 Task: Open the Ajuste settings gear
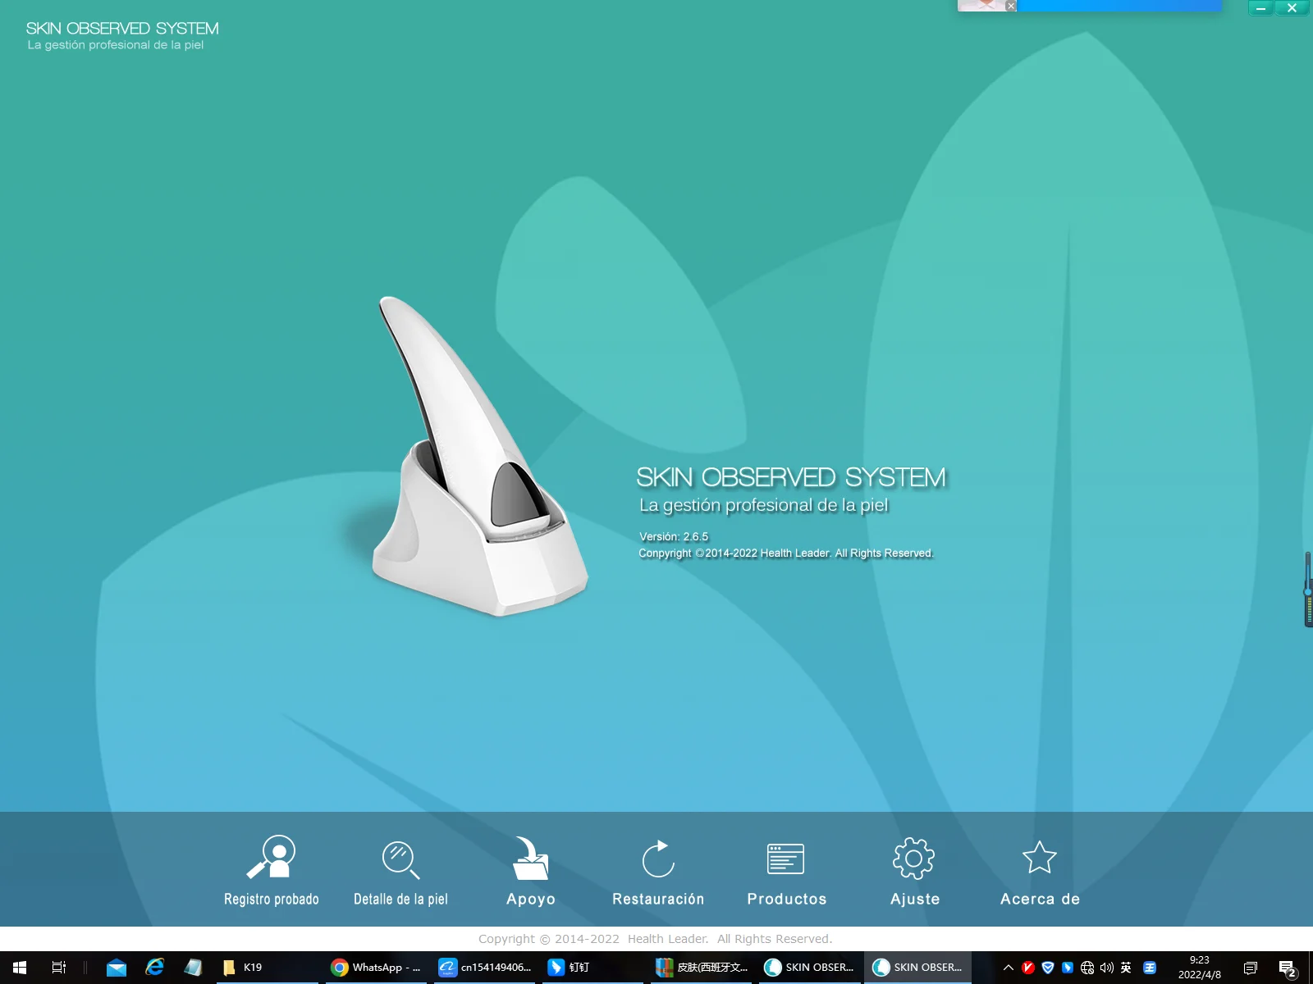(914, 871)
